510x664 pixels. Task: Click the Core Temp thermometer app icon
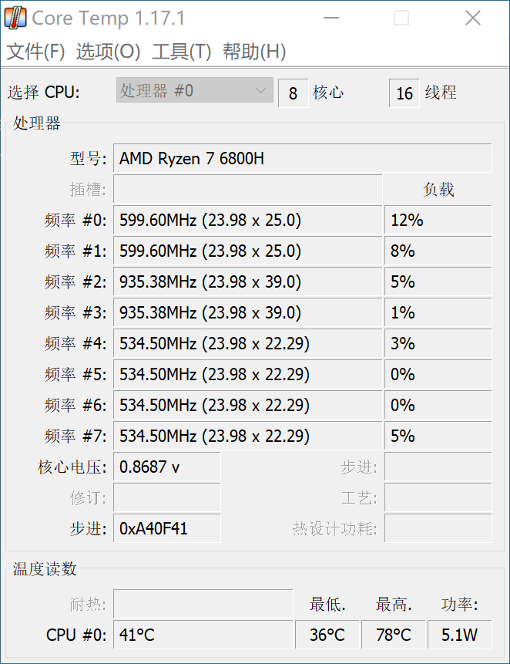click(16, 18)
